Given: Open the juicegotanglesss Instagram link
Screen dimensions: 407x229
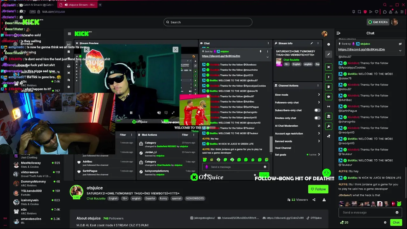Looking at the screenshot, I should point(203,218).
